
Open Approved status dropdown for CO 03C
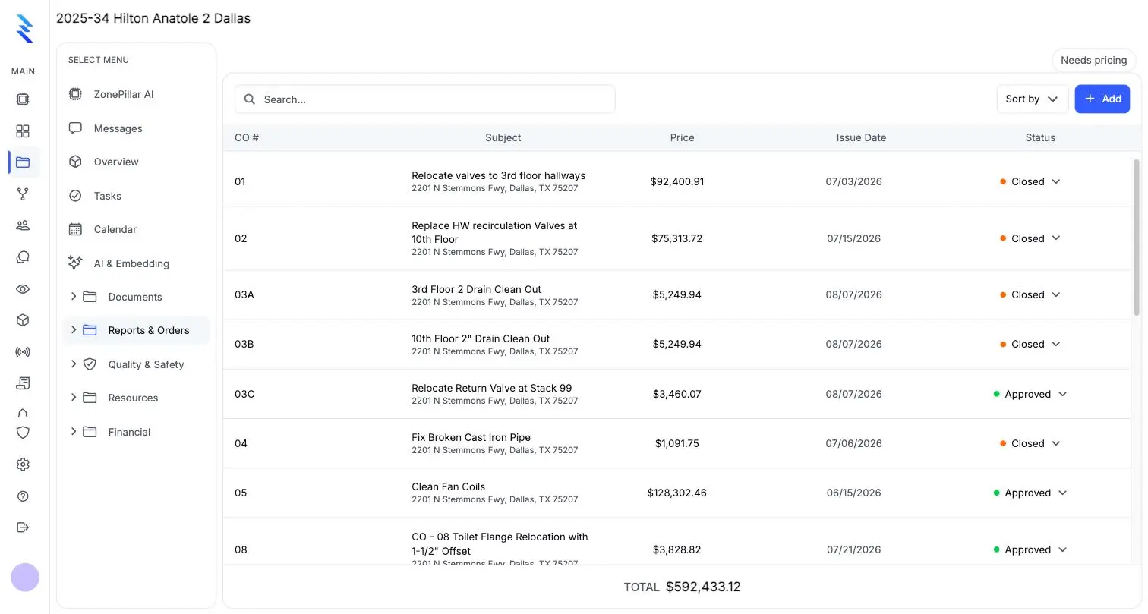(1030, 394)
